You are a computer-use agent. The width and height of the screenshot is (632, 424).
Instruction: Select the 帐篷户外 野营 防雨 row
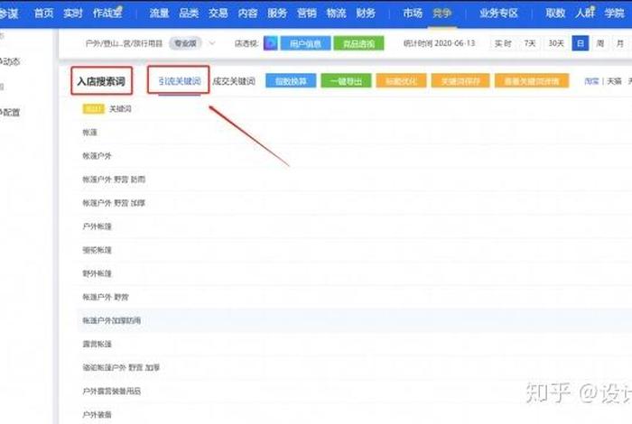(114, 180)
